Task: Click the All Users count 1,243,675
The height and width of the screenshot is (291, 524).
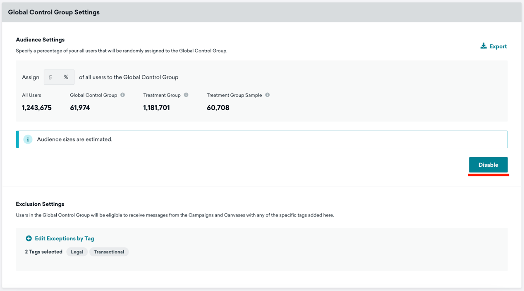Action: pyautogui.click(x=37, y=108)
